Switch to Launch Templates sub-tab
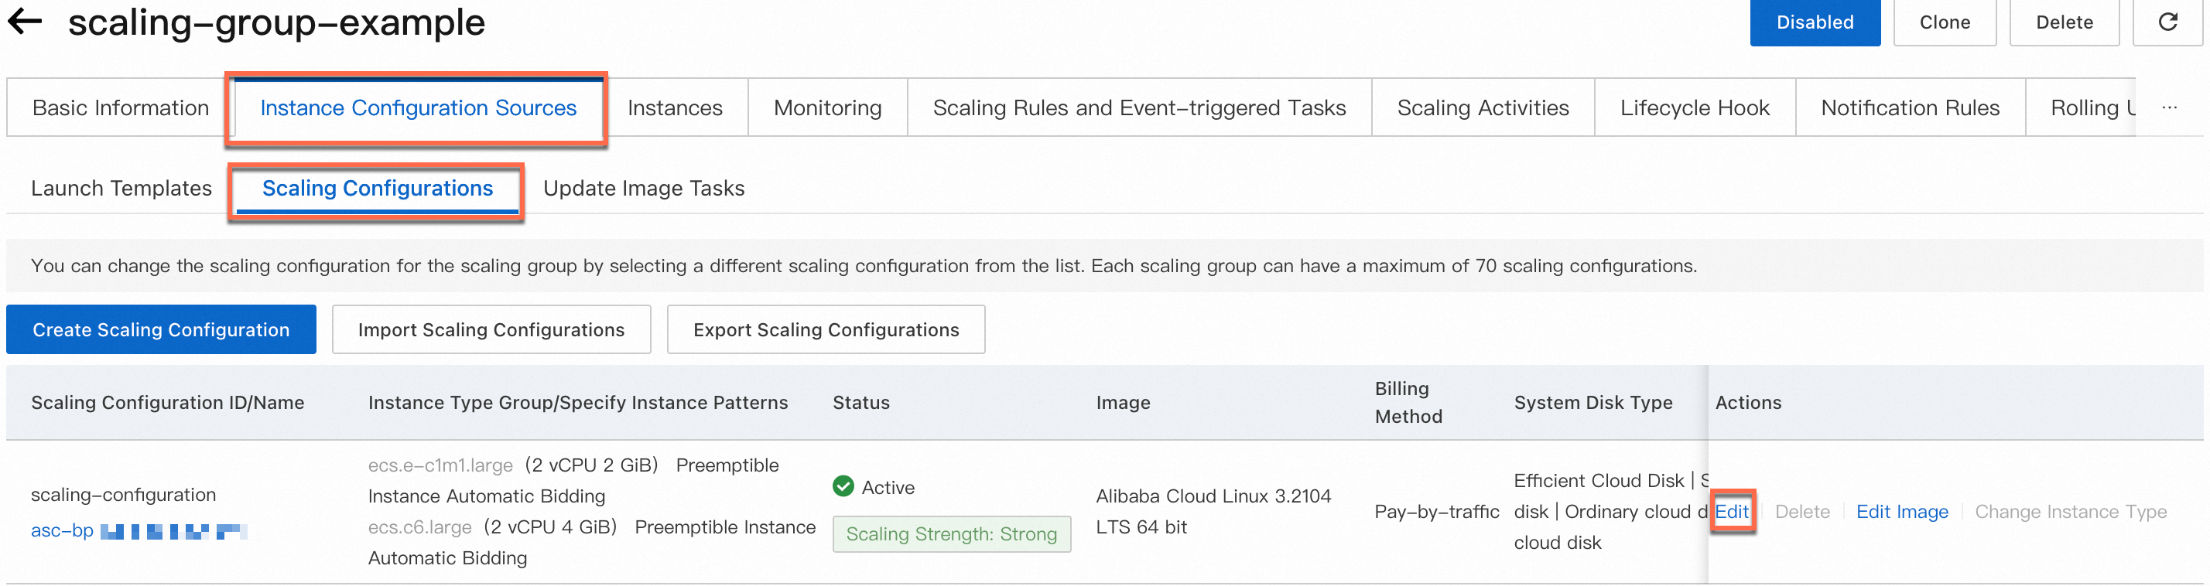 pyautogui.click(x=121, y=189)
